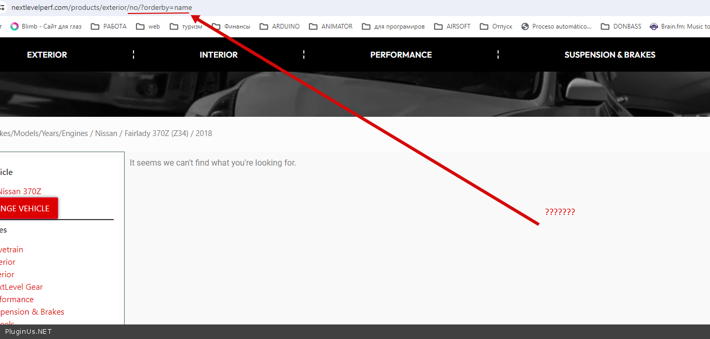
Task: Open the ARDUINO bookmarks folder
Action: (x=279, y=26)
